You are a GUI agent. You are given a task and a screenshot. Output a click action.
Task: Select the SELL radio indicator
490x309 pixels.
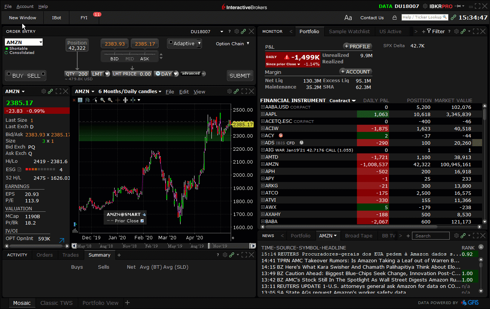click(43, 73)
